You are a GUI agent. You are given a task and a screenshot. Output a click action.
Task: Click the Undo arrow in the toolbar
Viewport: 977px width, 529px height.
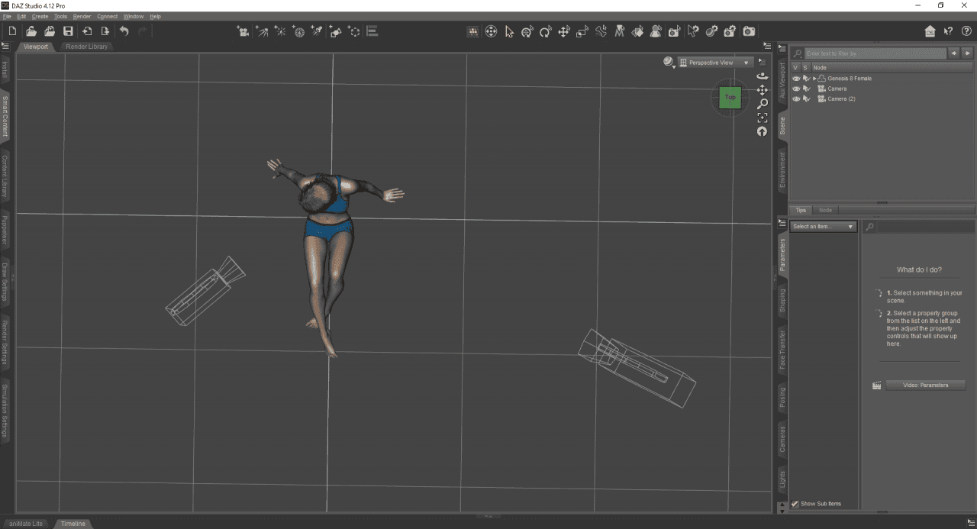coord(124,31)
